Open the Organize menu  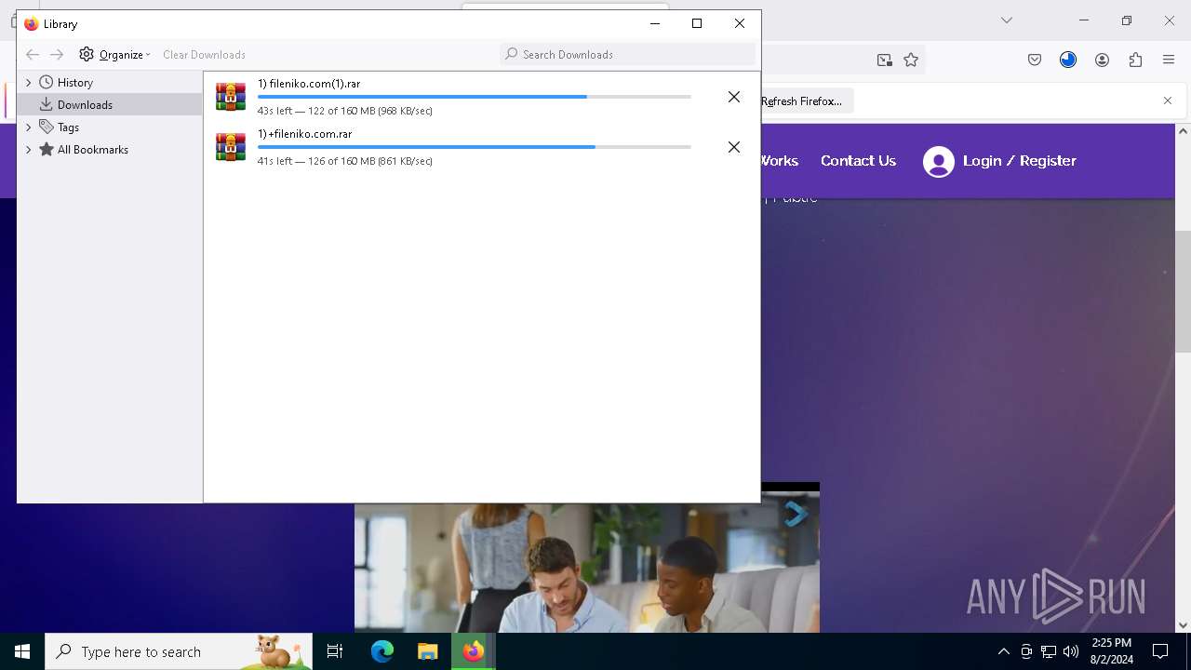point(114,55)
